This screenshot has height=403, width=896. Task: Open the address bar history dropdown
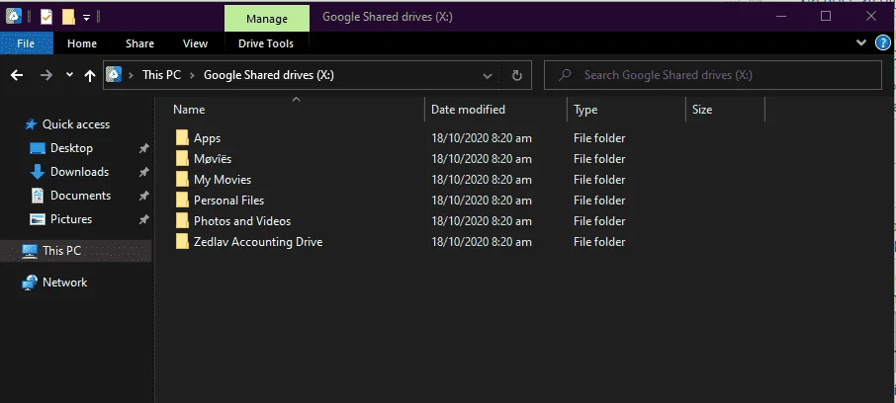pyautogui.click(x=488, y=75)
